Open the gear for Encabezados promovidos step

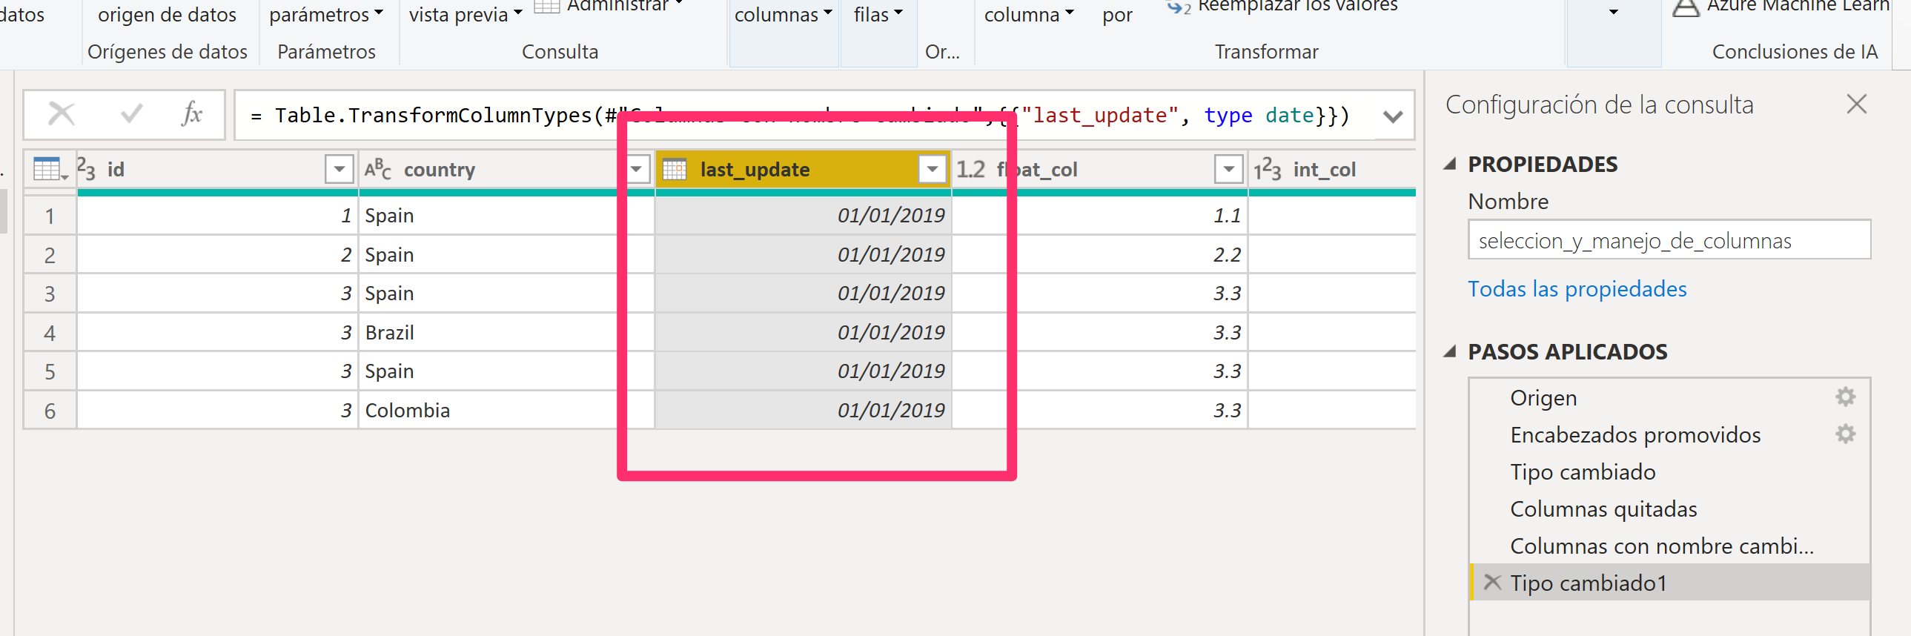click(1845, 434)
